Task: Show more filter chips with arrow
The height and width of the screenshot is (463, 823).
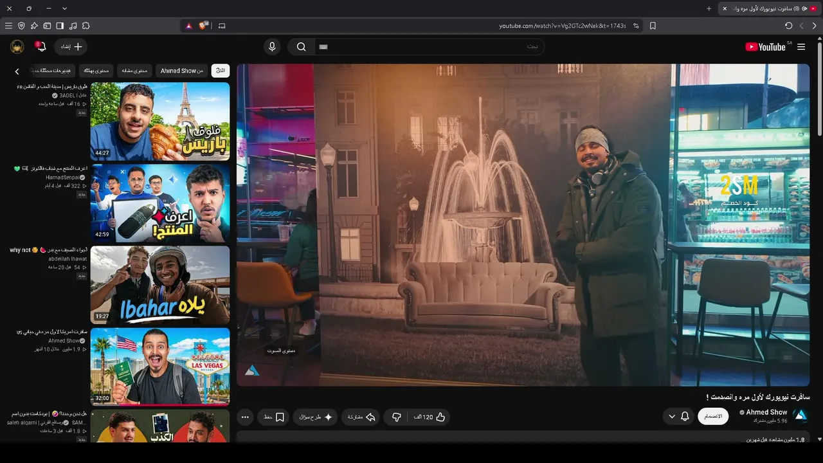Action: coord(17,71)
